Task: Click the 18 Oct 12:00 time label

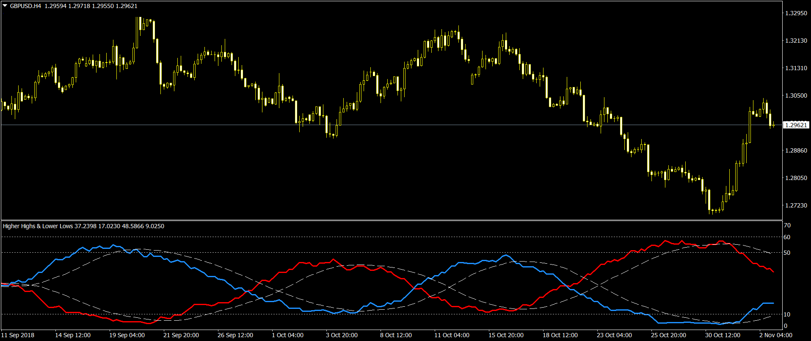Action: click(560, 335)
